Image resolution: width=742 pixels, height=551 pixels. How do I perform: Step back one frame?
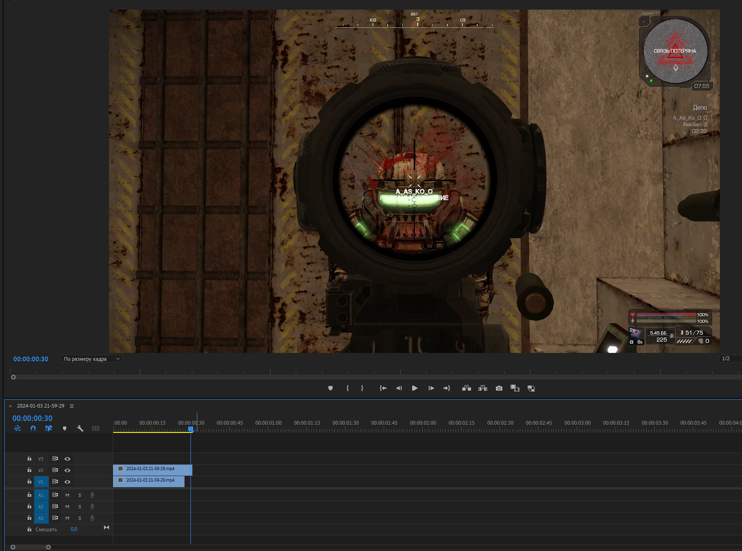(x=399, y=388)
